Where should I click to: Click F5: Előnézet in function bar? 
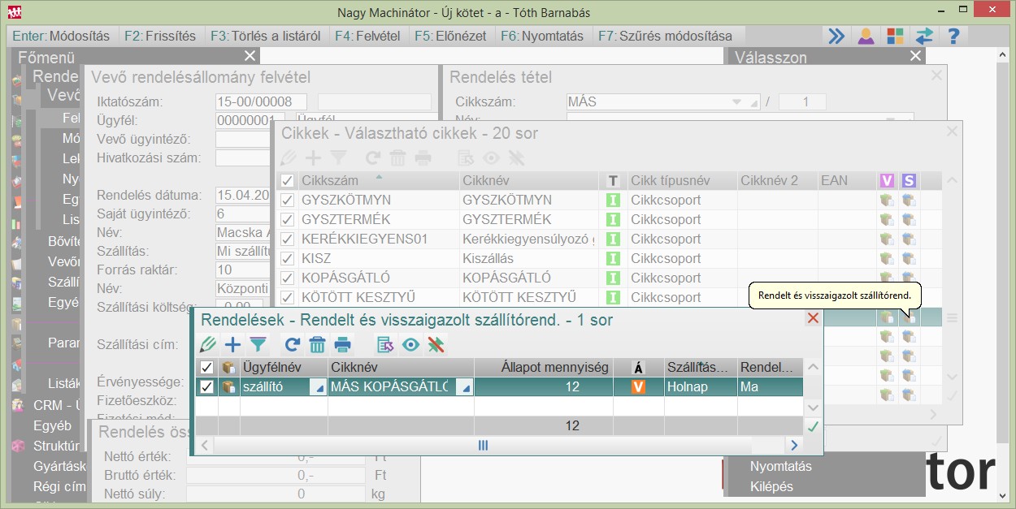click(x=450, y=36)
